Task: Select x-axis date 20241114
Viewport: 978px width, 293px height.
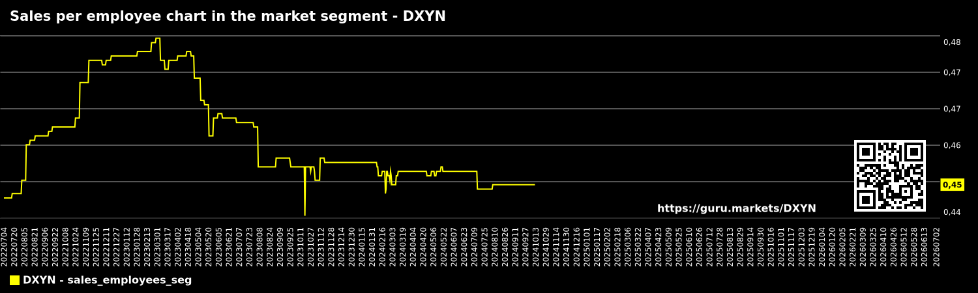Action: [557, 246]
